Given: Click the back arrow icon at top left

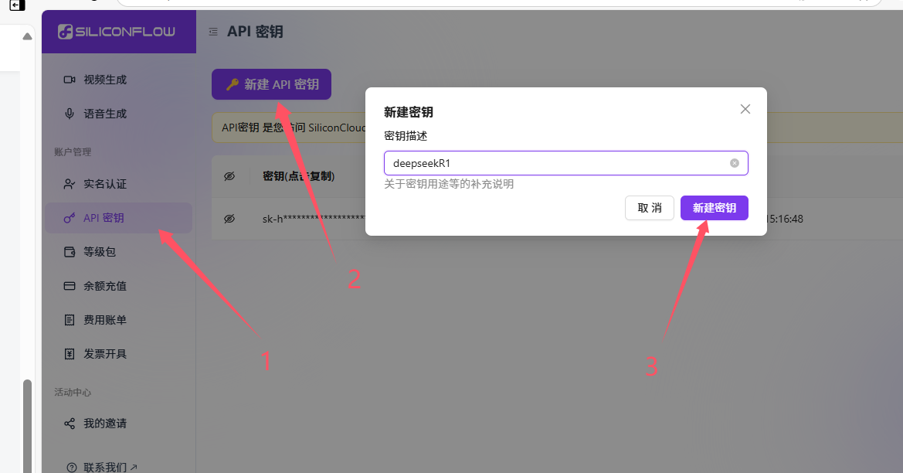Looking at the screenshot, I should click(x=17, y=5).
